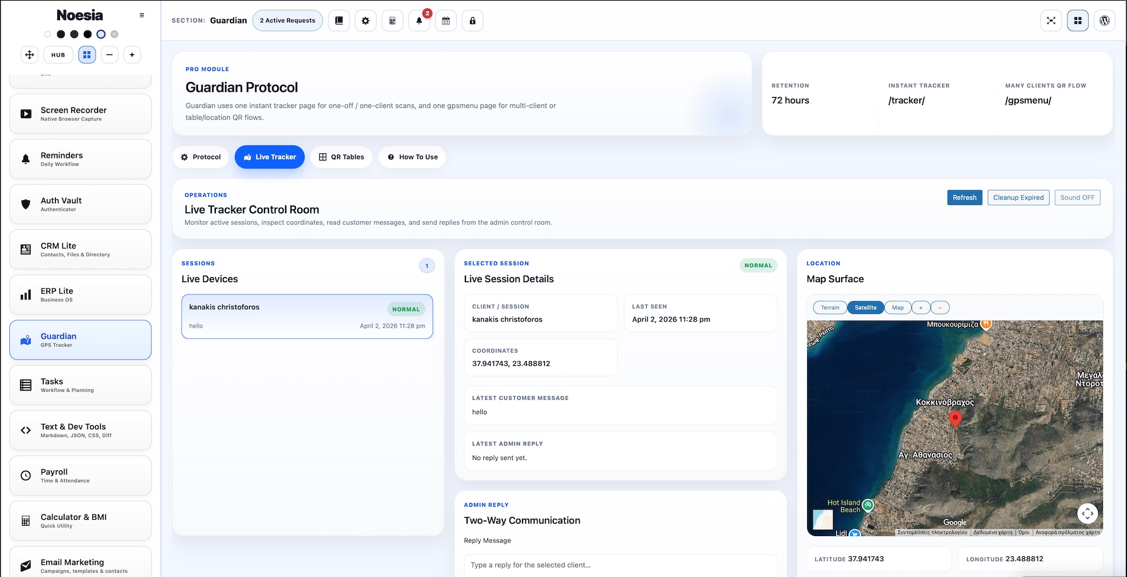Screen dimensions: 1127x577
Task: Open Payroll in the sidebar
Action: pyautogui.click(x=80, y=475)
